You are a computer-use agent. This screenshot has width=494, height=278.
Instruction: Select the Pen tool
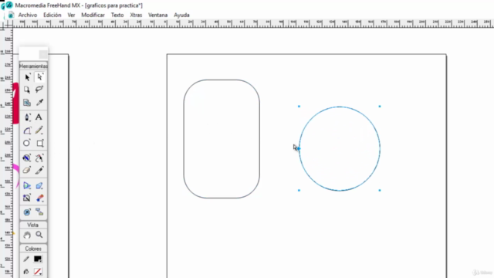pos(27,117)
